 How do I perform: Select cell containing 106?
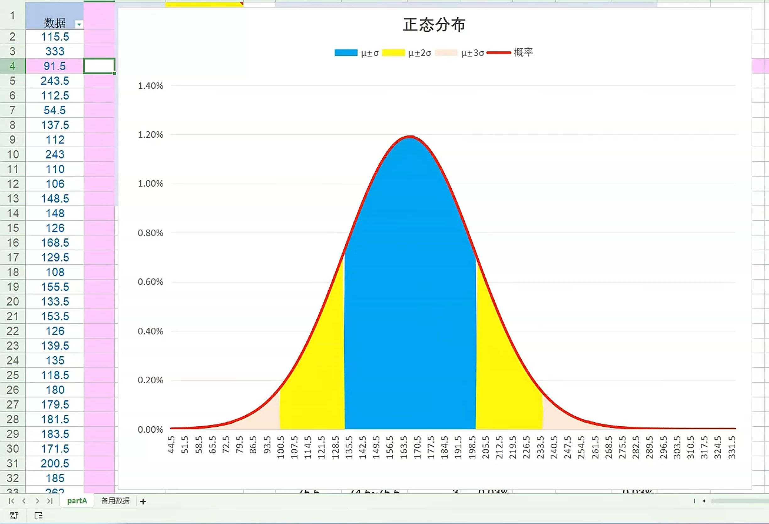55,184
